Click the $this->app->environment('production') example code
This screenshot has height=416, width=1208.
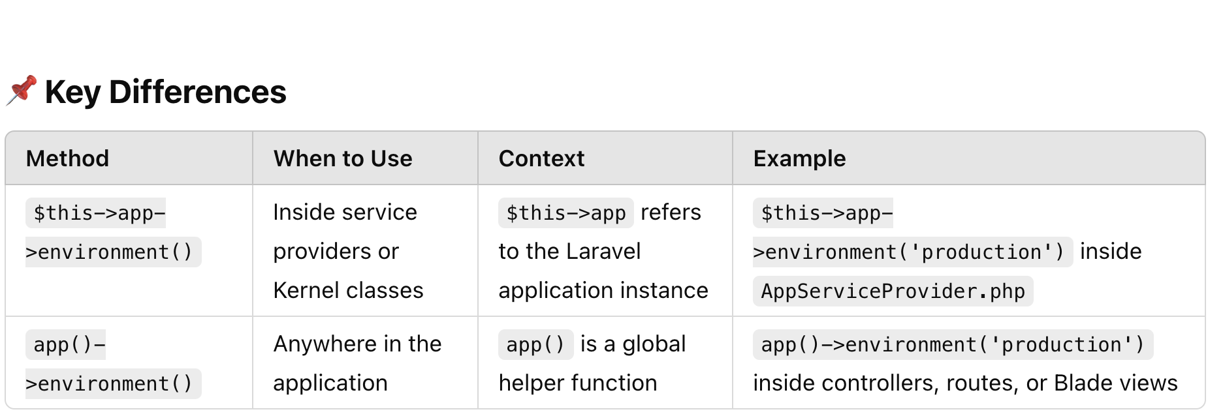913,232
